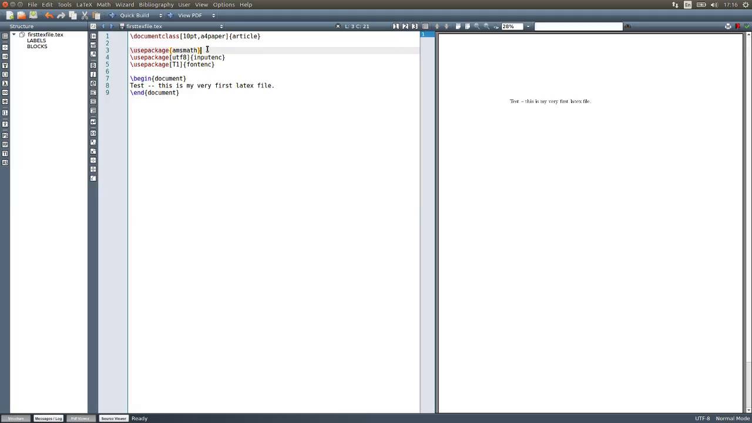Toggle the Pdf Viewer panel

coord(80,418)
